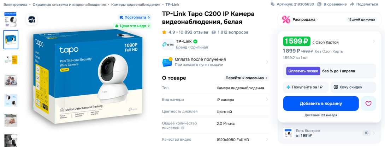Expand Качество видео characteristic chevron
Screen dimensions: 385x147
[x=267, y=139]
